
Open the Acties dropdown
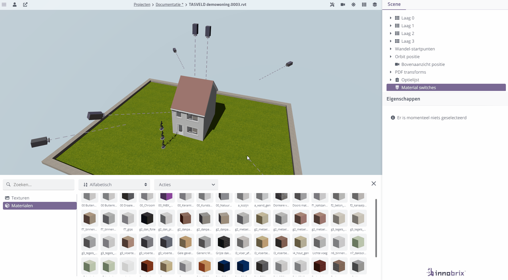186,185
